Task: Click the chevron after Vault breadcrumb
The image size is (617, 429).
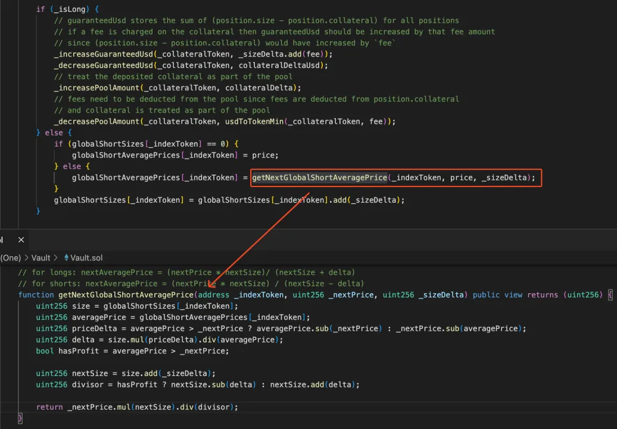Action: [x=56, y=257]
